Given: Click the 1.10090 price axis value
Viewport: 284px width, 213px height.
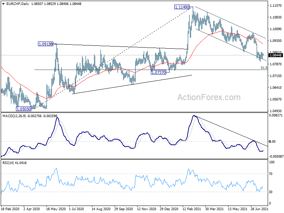Looking at the screenshot, I should click(276, 29).
